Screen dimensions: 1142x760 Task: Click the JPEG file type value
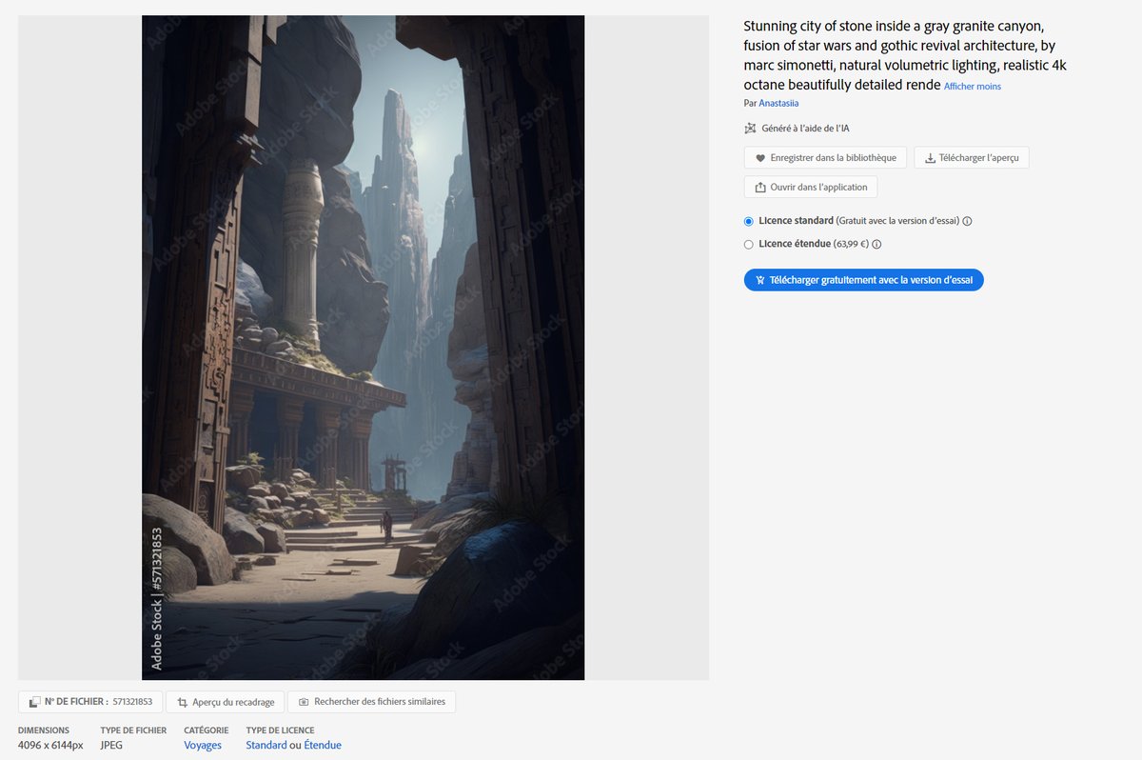pyautogui.click(x=111, y=745)
